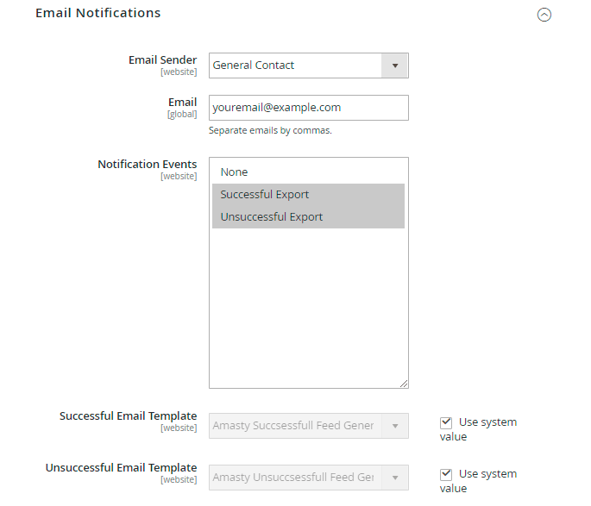This screenshot has height=506, width=591.
Task: Click the Email Notifications heading
Action: coord(97,13)
